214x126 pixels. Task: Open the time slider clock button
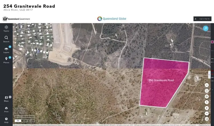point(207,91)
